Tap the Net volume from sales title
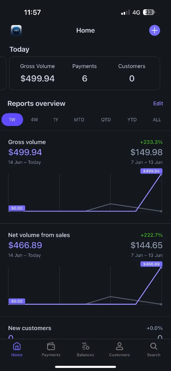The height and width of the screenshot is (371, 171). (39, 235)
